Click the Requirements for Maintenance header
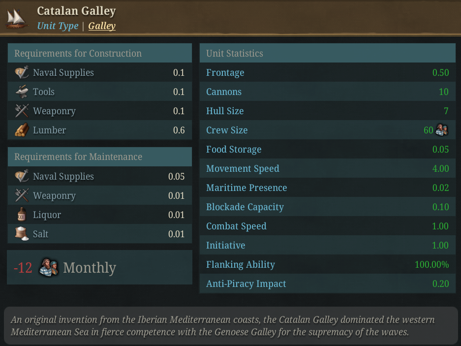Viewport: 461px width, 346px height. [78, 157]
